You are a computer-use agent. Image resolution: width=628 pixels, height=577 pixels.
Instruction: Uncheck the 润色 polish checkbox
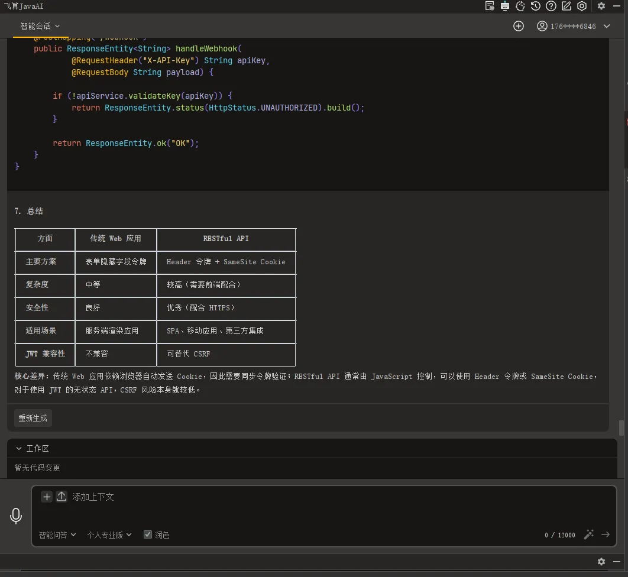point(148,534)
